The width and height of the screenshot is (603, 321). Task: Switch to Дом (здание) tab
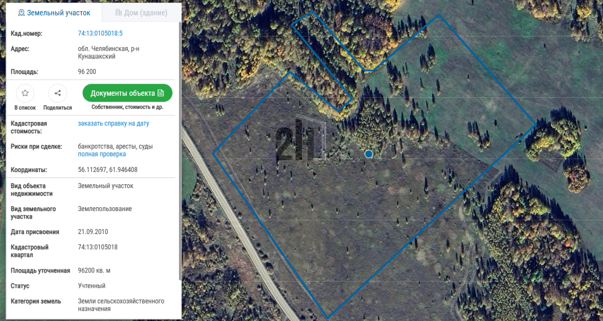141,13
